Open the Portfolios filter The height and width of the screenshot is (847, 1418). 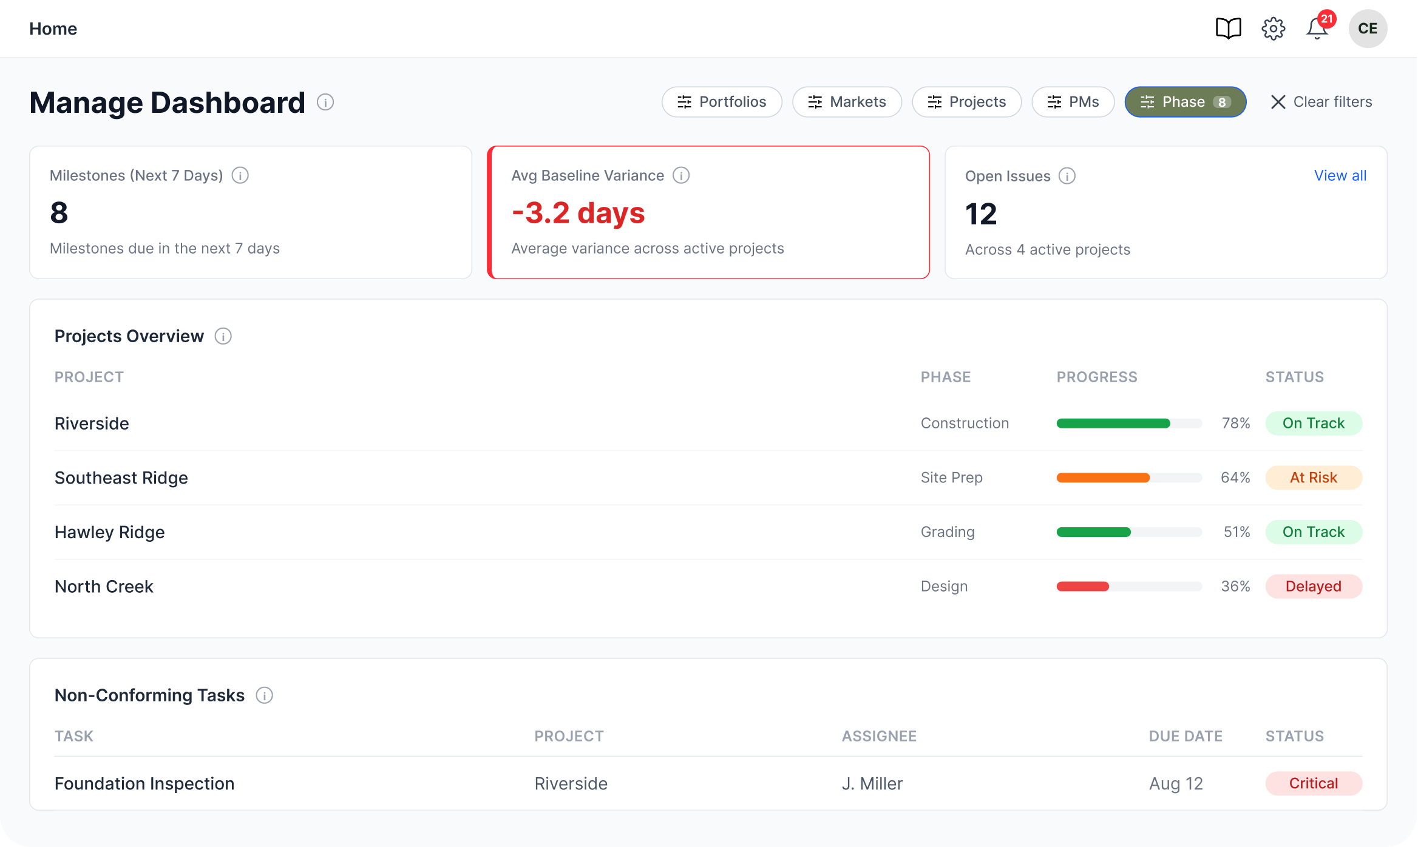722,102
